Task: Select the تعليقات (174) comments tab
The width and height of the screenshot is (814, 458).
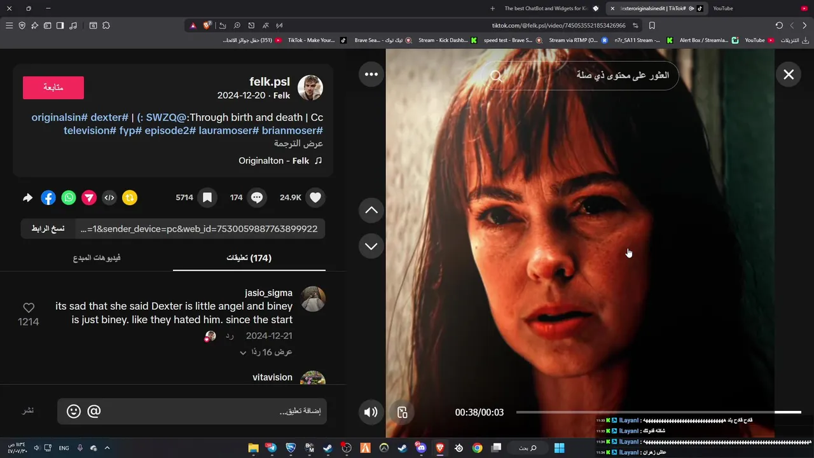Action: click(249, 258)
